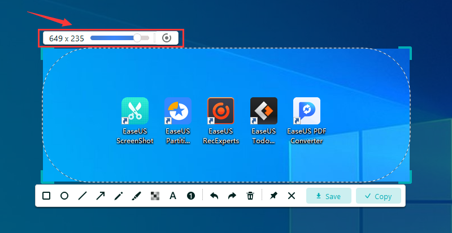The width and height of the screenshot is (452, 233).
Task: Cancel capture with the X icon
Action: [x=292, y=196]
